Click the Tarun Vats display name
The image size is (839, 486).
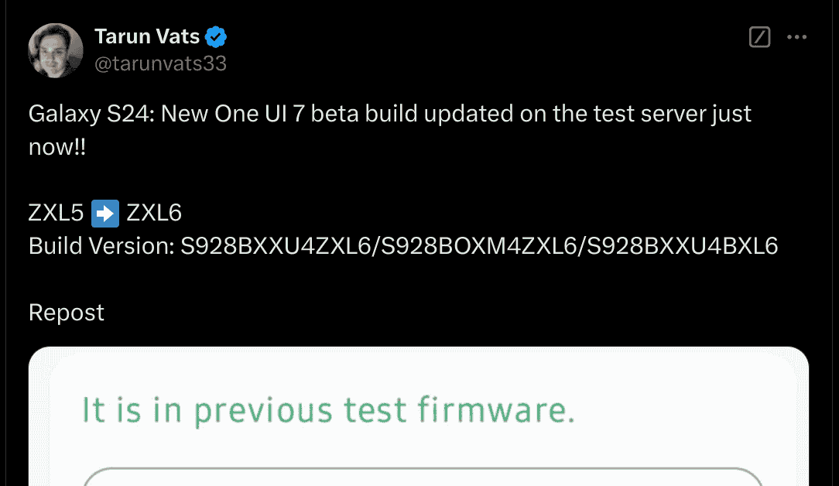(147, 36)
